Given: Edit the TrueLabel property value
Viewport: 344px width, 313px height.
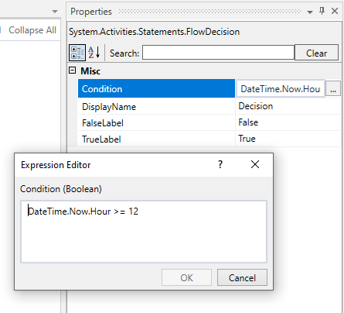Looking at the screenshot, I should coord(288,139).
